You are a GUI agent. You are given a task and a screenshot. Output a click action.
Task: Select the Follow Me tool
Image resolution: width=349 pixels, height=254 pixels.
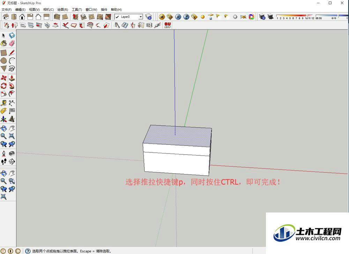(x=12, y=86)
